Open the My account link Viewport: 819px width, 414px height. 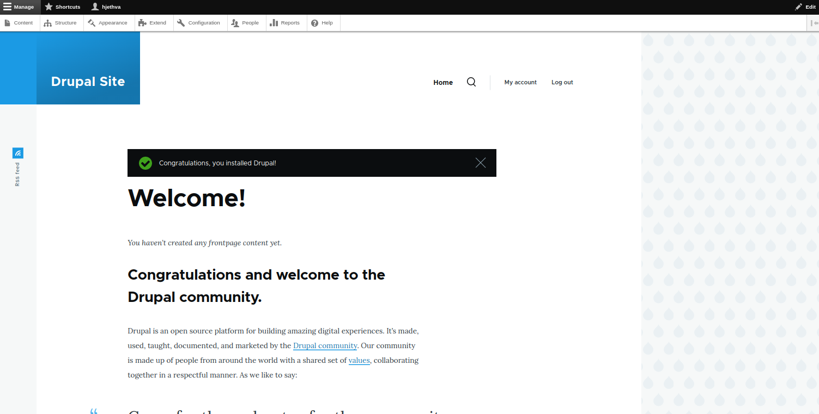tap(520, 83)
